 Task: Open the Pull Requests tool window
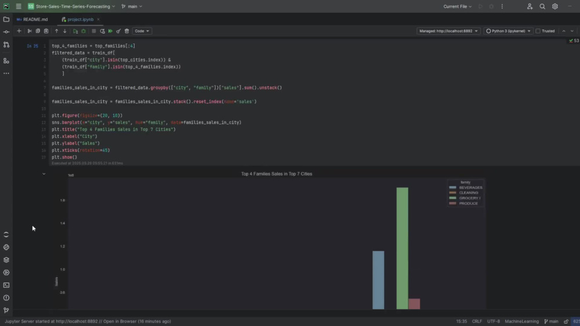pos(6,45)
